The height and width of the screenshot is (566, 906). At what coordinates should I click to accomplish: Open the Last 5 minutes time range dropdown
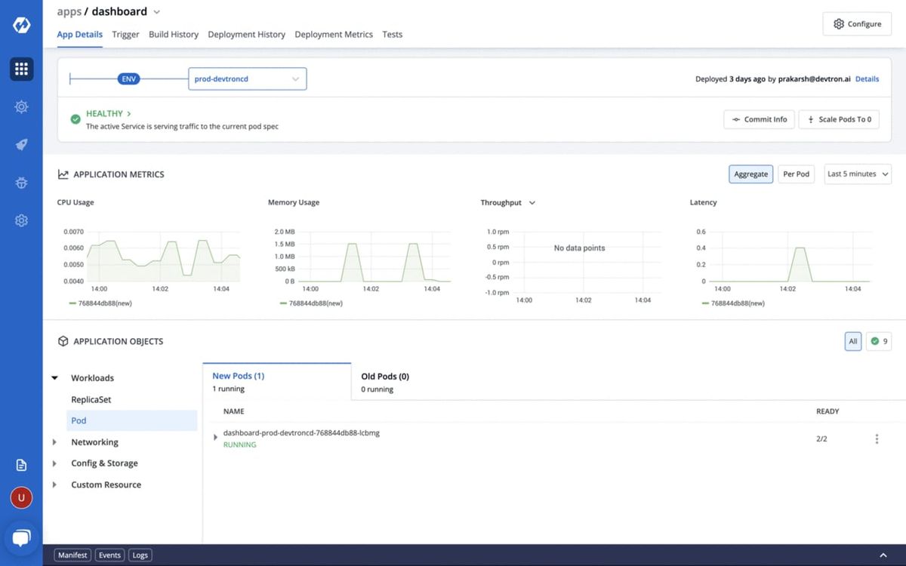(x=858, y=174)
